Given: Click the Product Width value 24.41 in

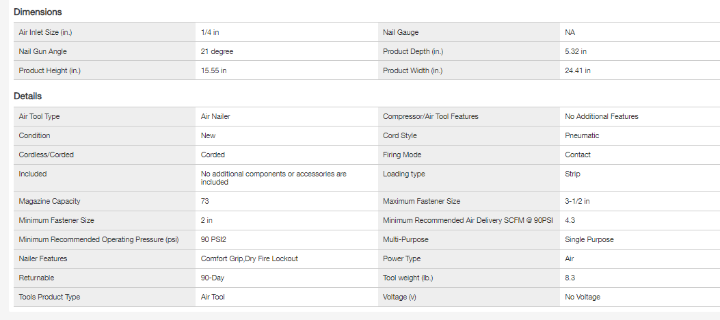Looking at the screenshot, I should tap(578, 70).
